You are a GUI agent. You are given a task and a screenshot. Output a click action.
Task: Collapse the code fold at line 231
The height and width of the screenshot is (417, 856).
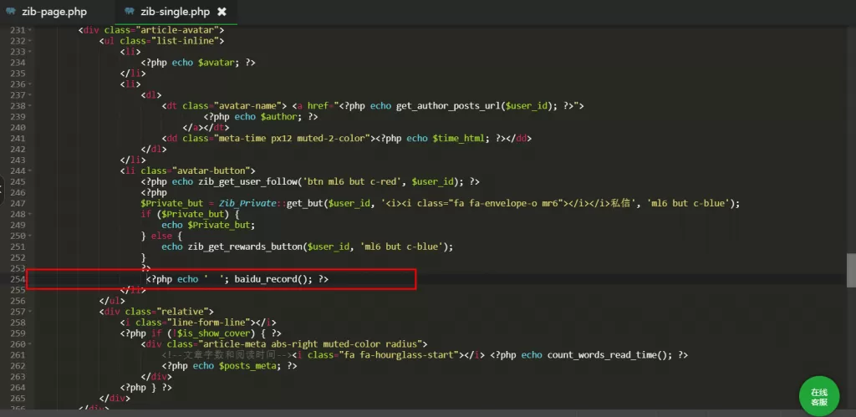(x=29, y=30)
